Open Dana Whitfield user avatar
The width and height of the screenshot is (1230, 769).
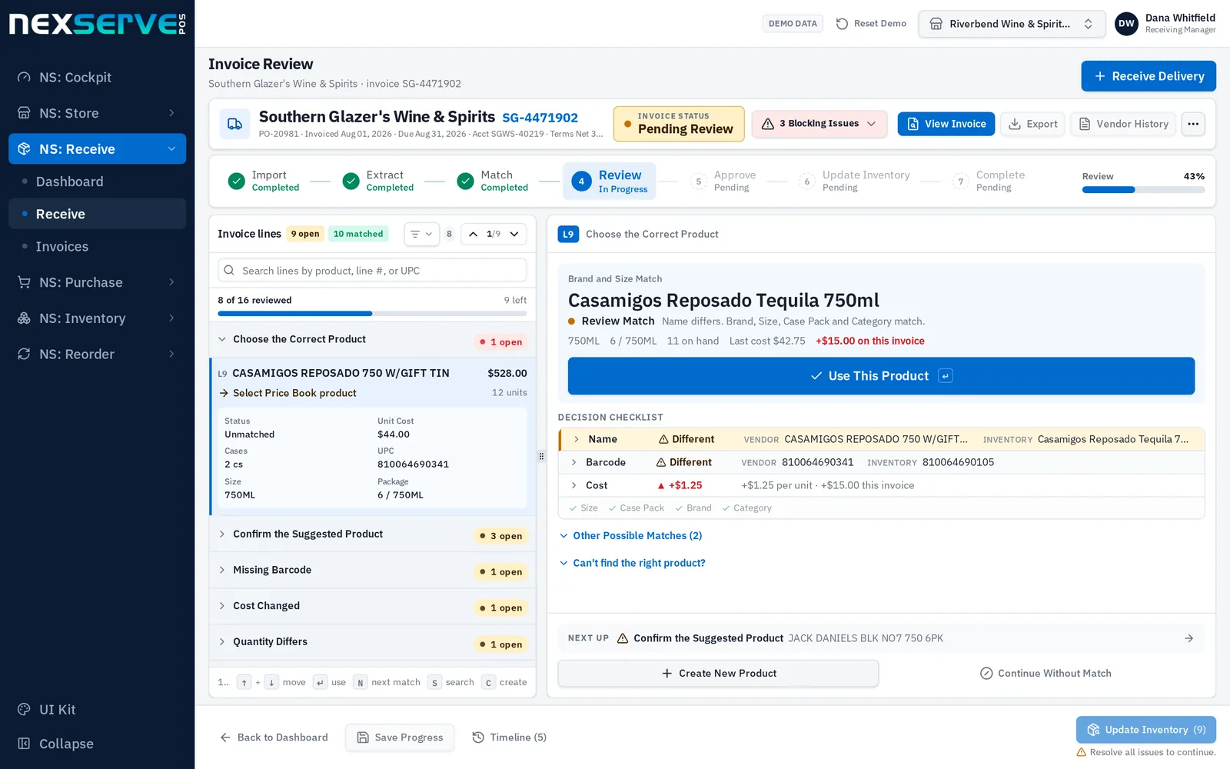click(x=1126, y=24)
